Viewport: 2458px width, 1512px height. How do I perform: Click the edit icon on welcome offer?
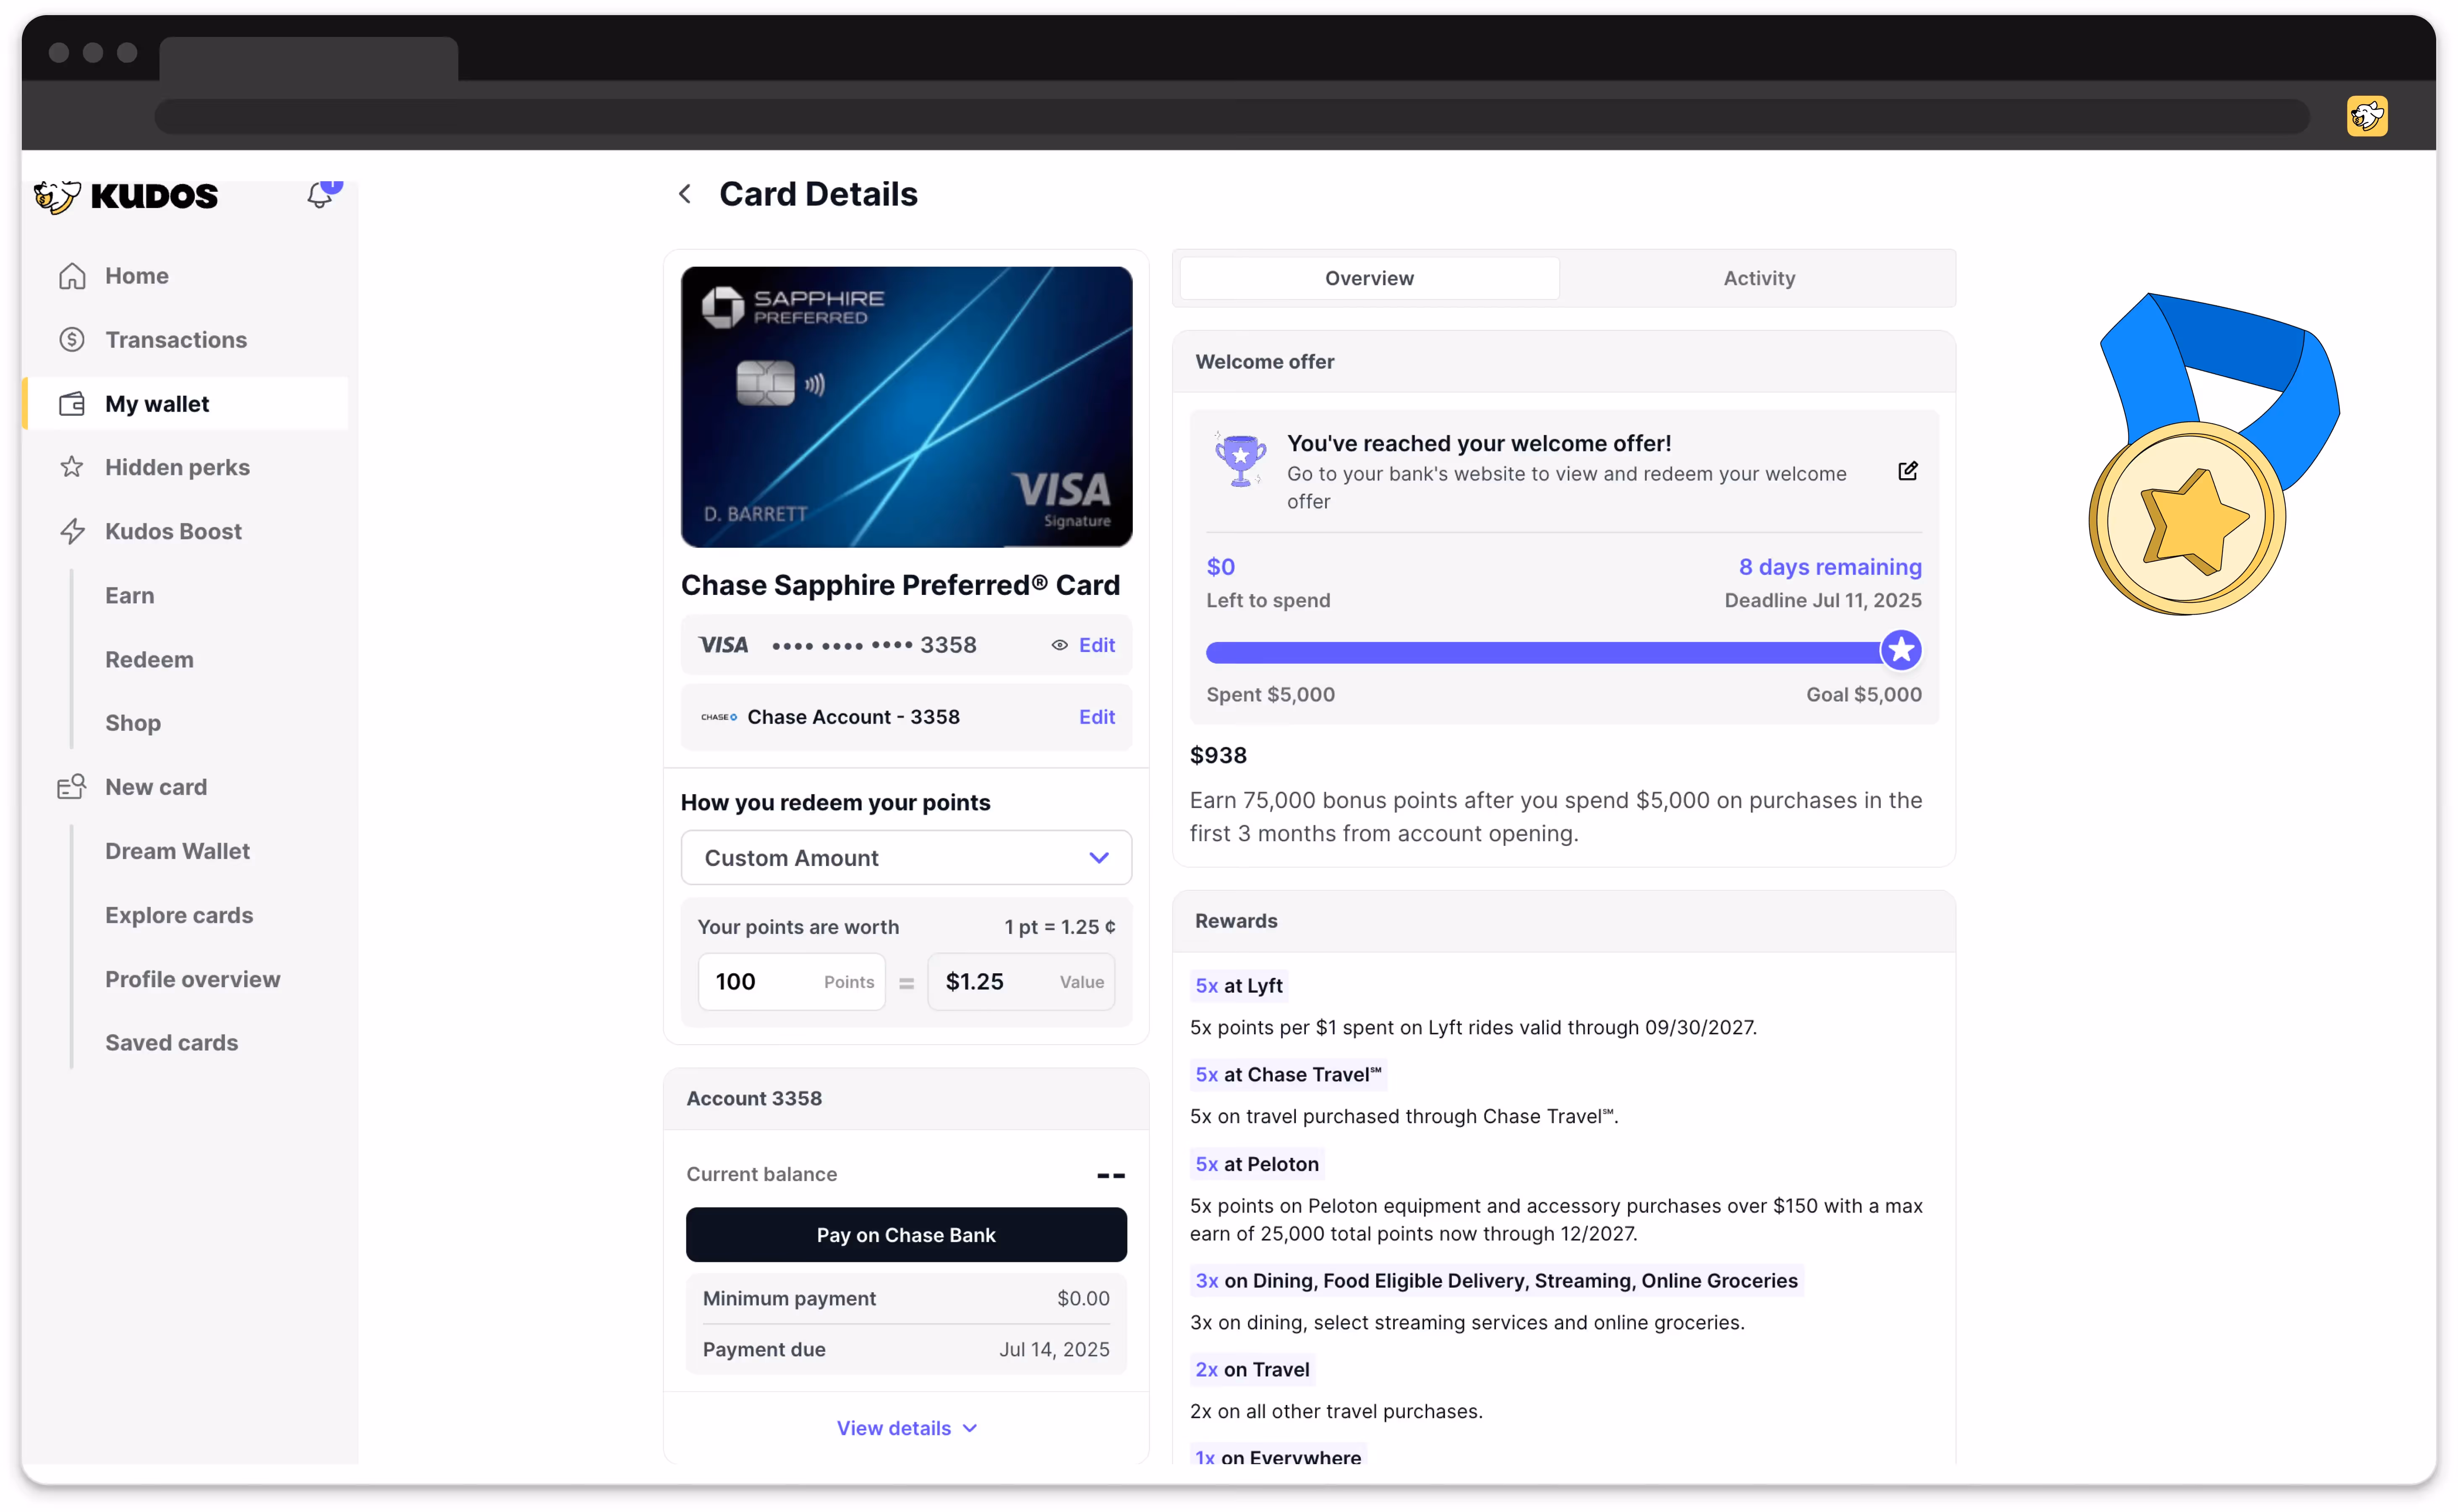pos(1907,471)
